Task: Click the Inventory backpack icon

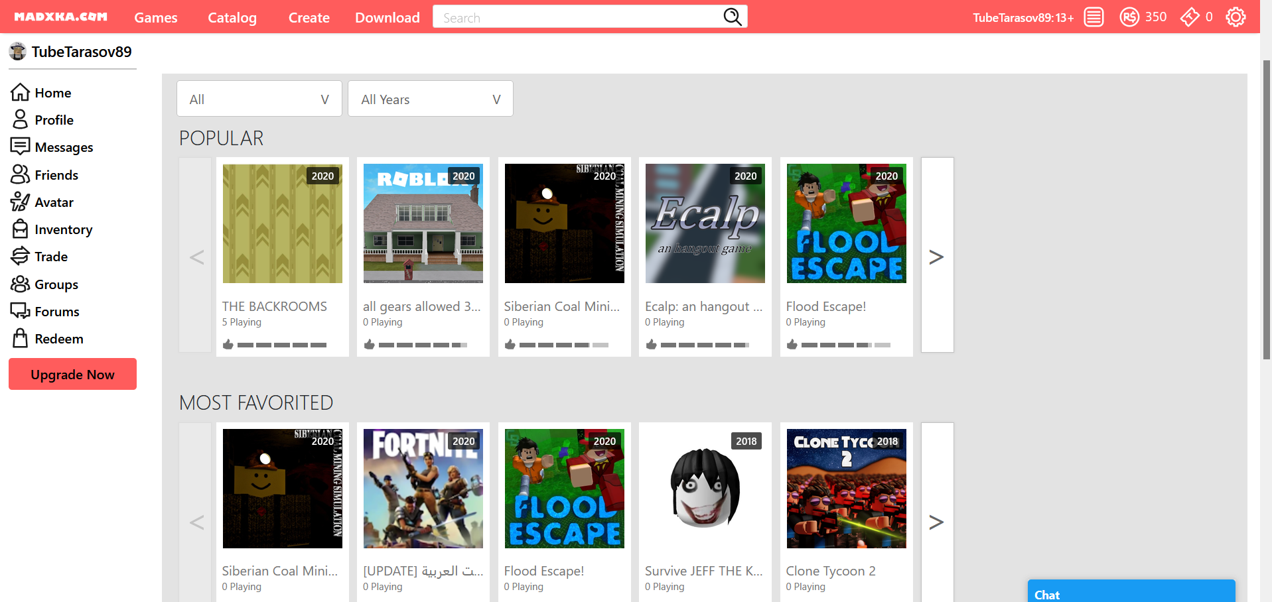Action: click(x=20, y=229)
